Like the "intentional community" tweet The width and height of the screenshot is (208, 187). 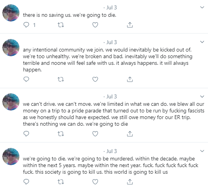point(95,79)
